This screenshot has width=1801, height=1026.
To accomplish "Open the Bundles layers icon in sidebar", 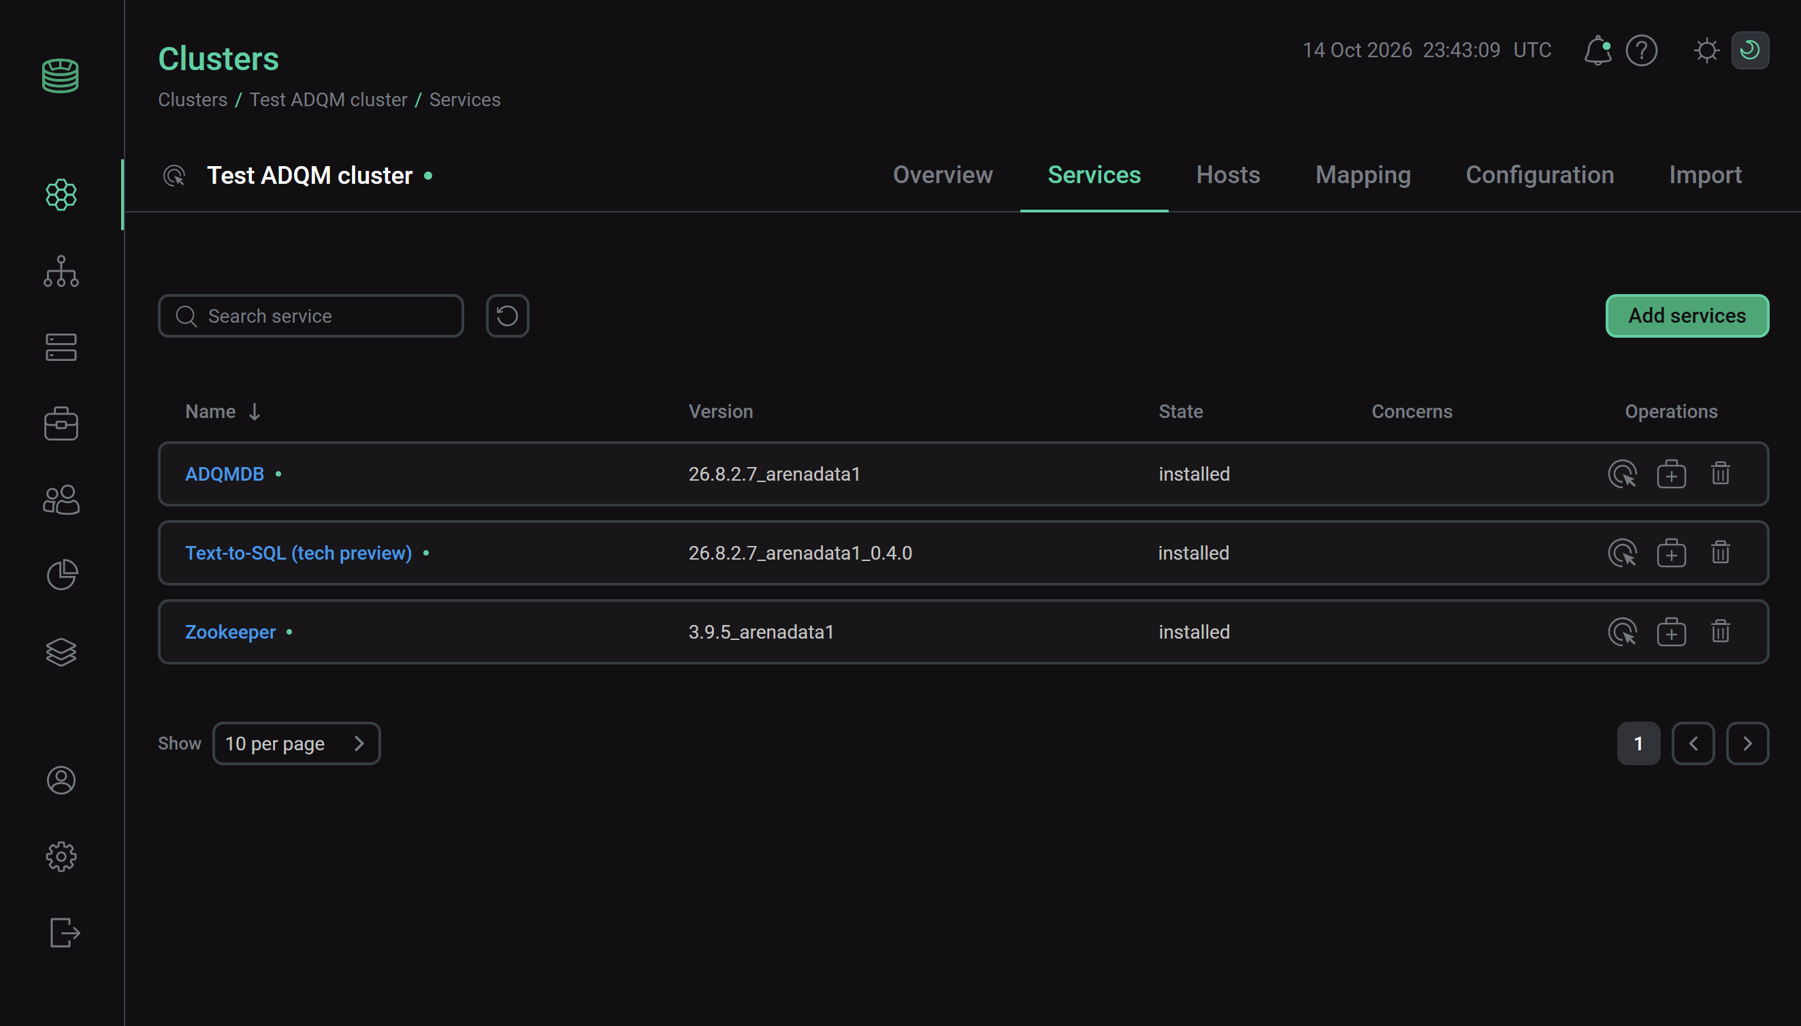I will pyautogui.click(x=61, y=652).
